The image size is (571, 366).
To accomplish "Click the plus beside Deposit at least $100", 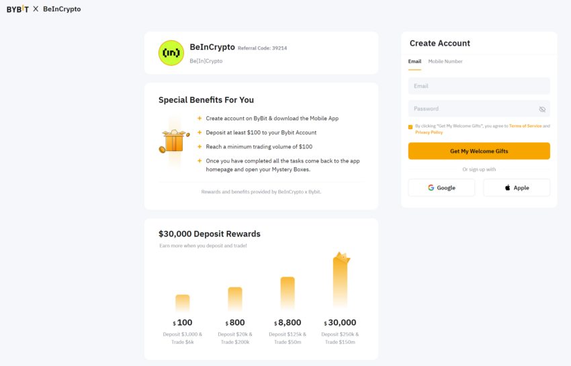I will 200,132.
